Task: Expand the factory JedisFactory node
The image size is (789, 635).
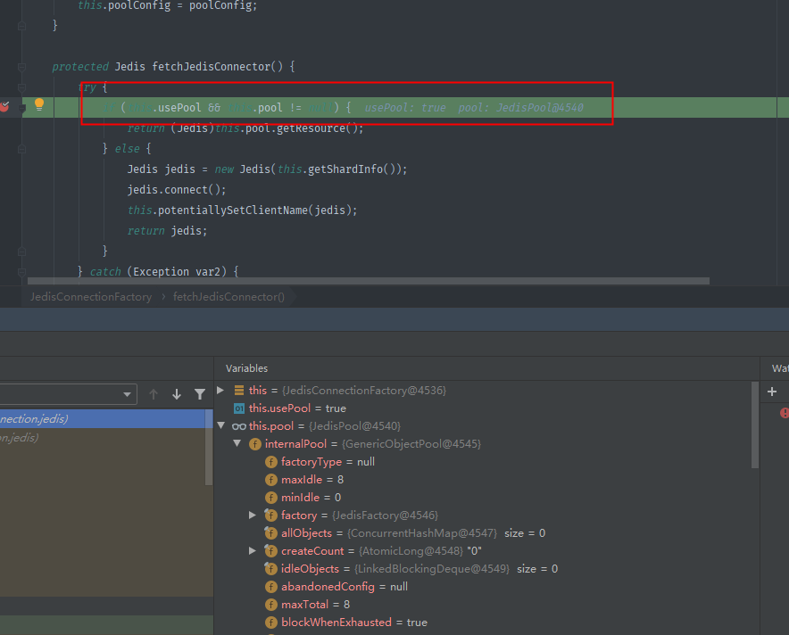Action: coord(253,515)
